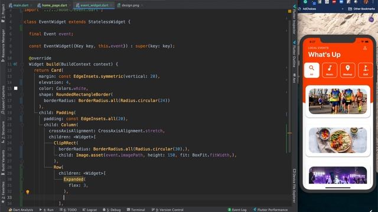Screen dimensions: 378x212
Task: Click the Card widget after return
Action: tap(56, 70)
